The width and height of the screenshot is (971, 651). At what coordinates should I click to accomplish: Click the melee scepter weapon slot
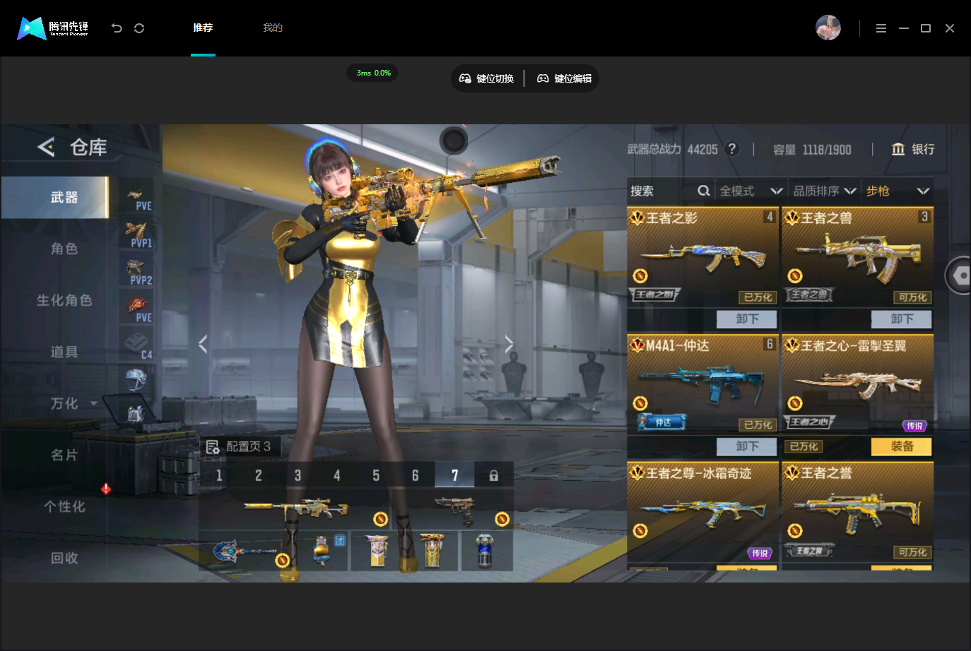(x=246, y=551)
